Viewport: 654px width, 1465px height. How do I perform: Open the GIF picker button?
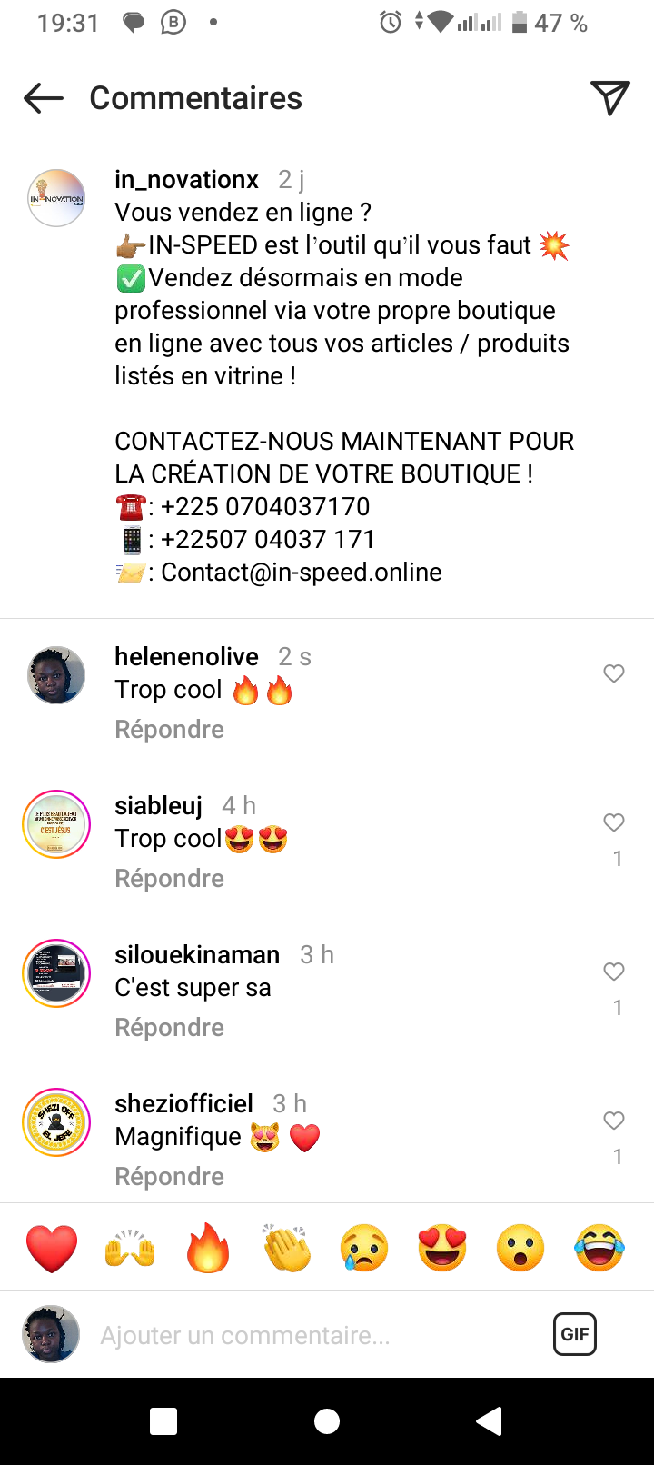575,1334
